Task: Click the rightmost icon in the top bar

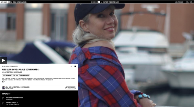Action: [x=193, y=2]
